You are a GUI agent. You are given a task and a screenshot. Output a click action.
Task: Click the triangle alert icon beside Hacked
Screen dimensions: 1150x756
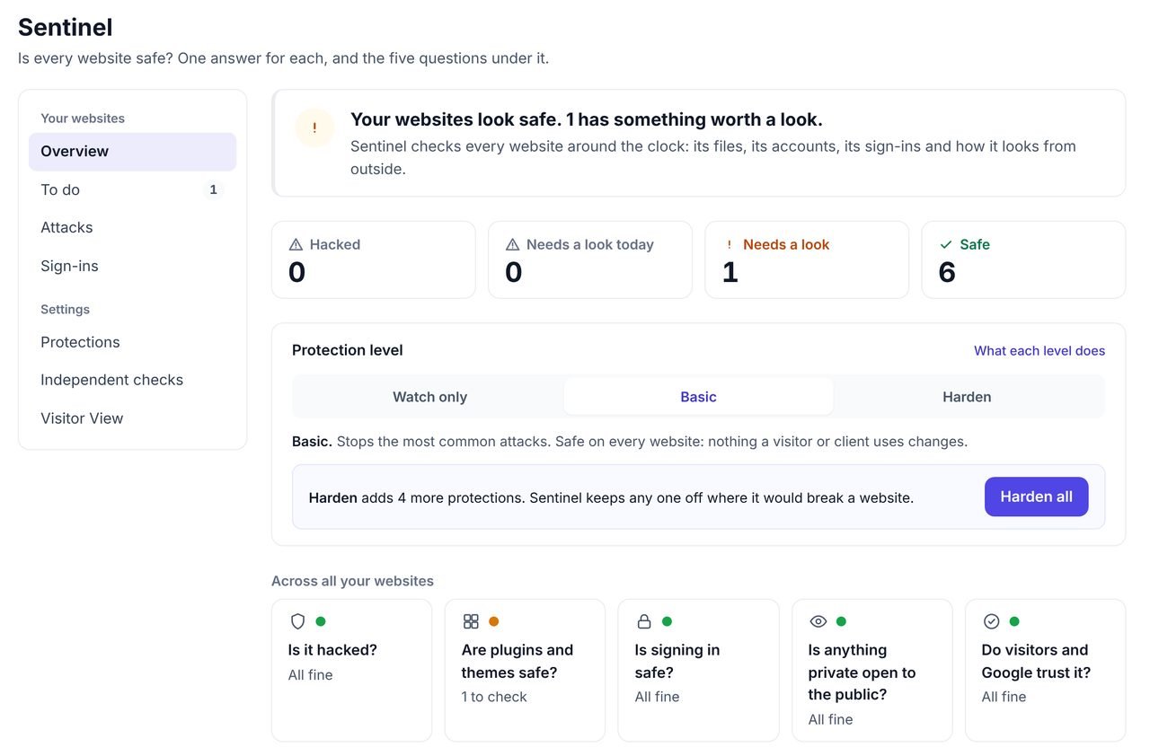click(x=296, y=244)
